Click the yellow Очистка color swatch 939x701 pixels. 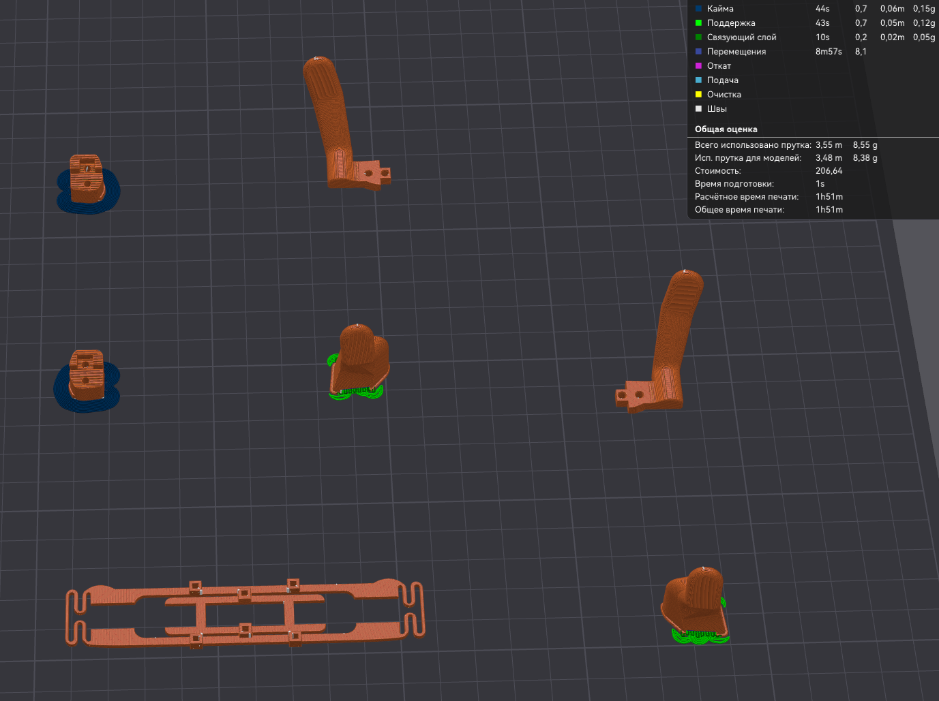(698, 95)
